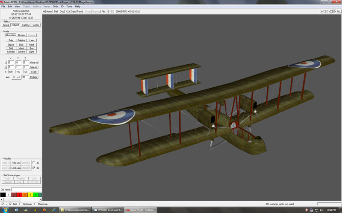
Task: Open the rotation axis X selector
Action: [x=16, y=77]
